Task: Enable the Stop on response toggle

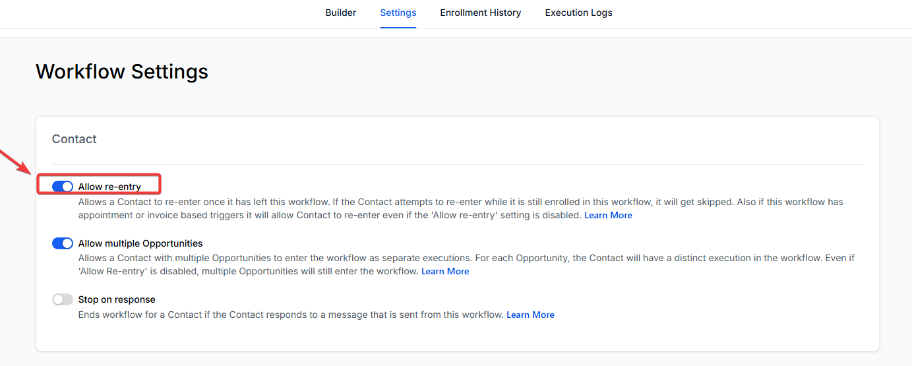Action: (63, 299)
